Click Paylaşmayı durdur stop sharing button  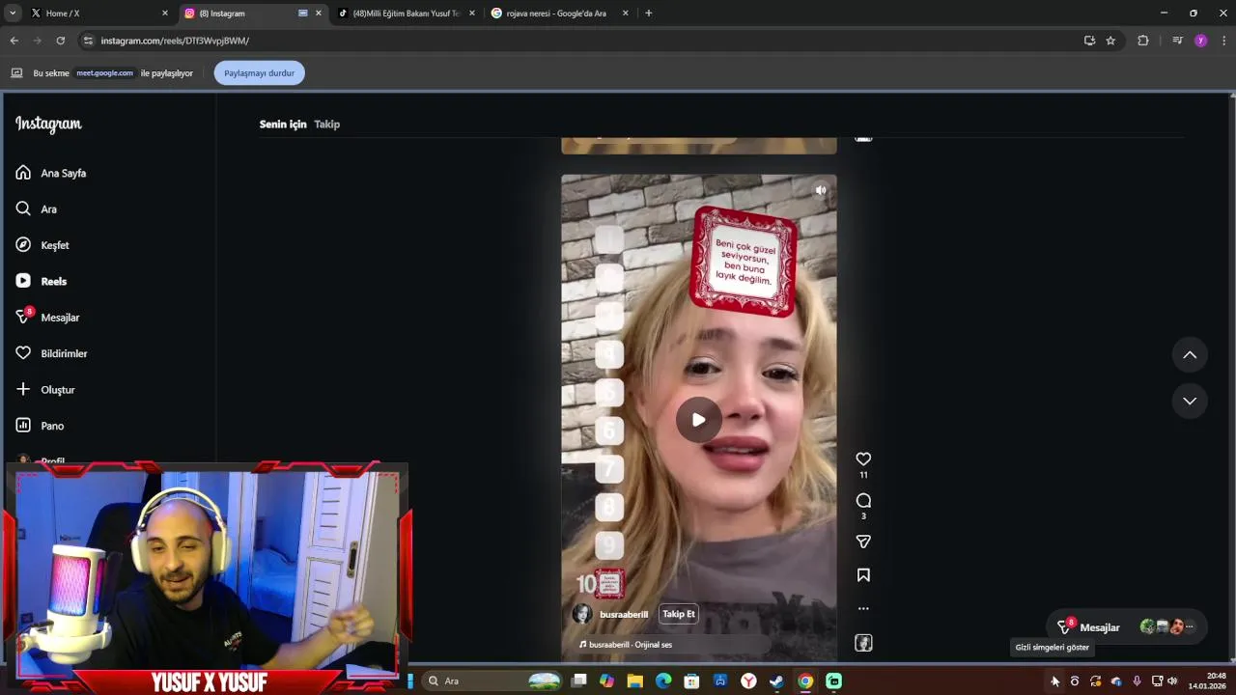point(259,73)
